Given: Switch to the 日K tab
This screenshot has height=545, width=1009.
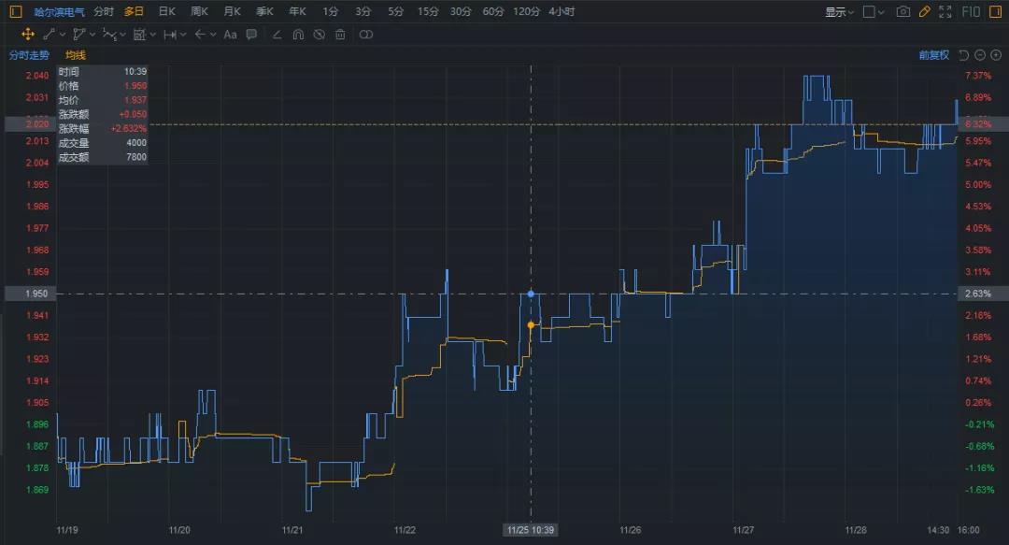Looking at the screenshot, I should click(x=166, y=11).
